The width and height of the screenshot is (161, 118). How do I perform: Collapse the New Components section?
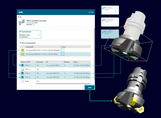[20, 43]
